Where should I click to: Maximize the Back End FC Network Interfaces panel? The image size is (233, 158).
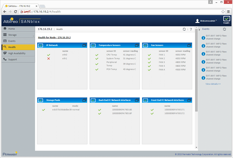137,100
